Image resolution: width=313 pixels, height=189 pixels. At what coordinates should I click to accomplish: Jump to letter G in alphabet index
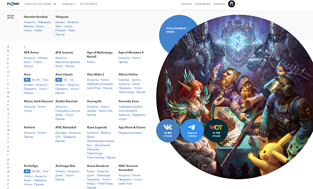click(x=8, y=72)
